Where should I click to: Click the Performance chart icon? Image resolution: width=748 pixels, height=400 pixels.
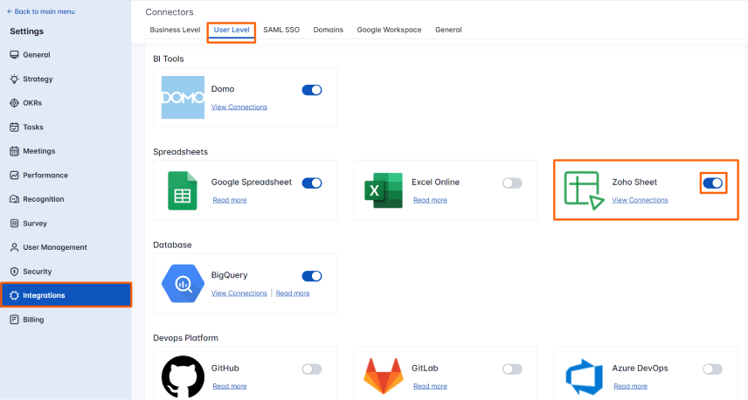tap(14, 176)
